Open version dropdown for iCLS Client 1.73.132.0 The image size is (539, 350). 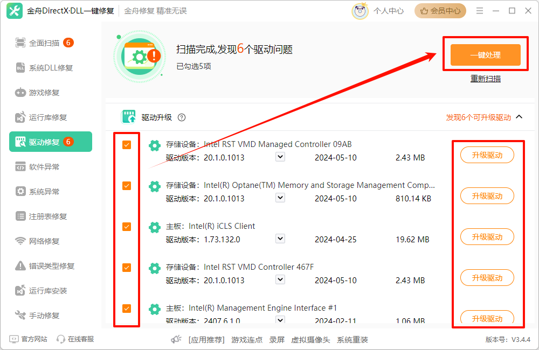(280, 239)
